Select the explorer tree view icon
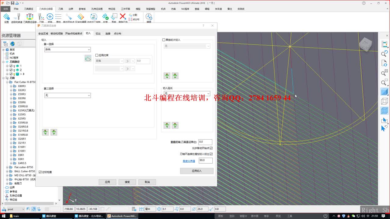This screenshot has width=390, height=219. pyautogui.click(x=5, y=44)
